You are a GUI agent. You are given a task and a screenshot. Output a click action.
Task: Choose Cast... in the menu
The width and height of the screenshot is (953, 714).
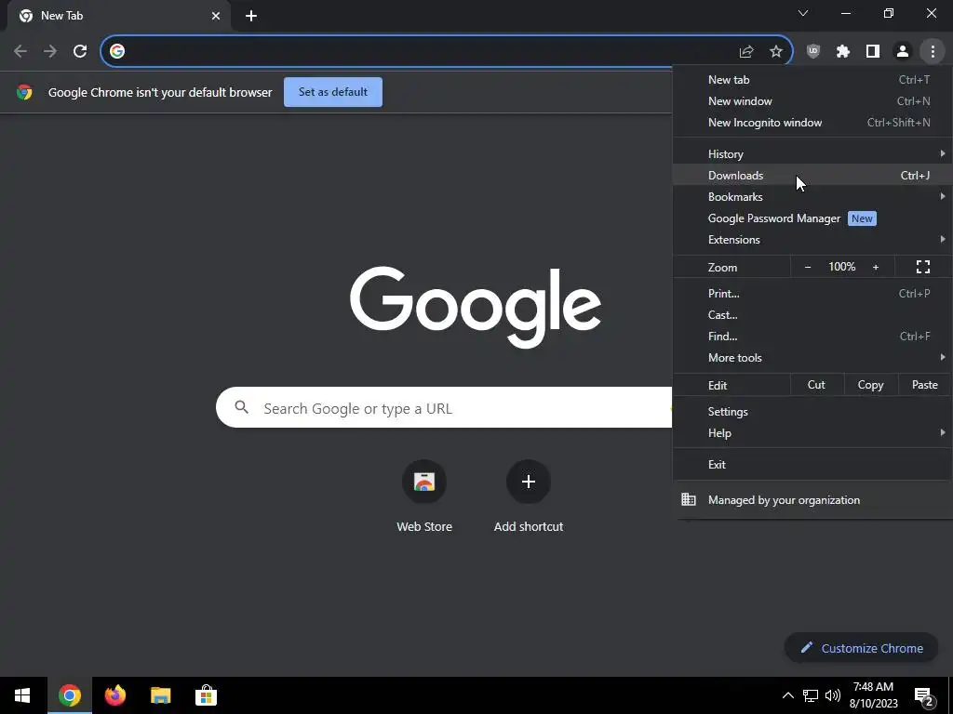pyautogui.click(x=812, y=314)
